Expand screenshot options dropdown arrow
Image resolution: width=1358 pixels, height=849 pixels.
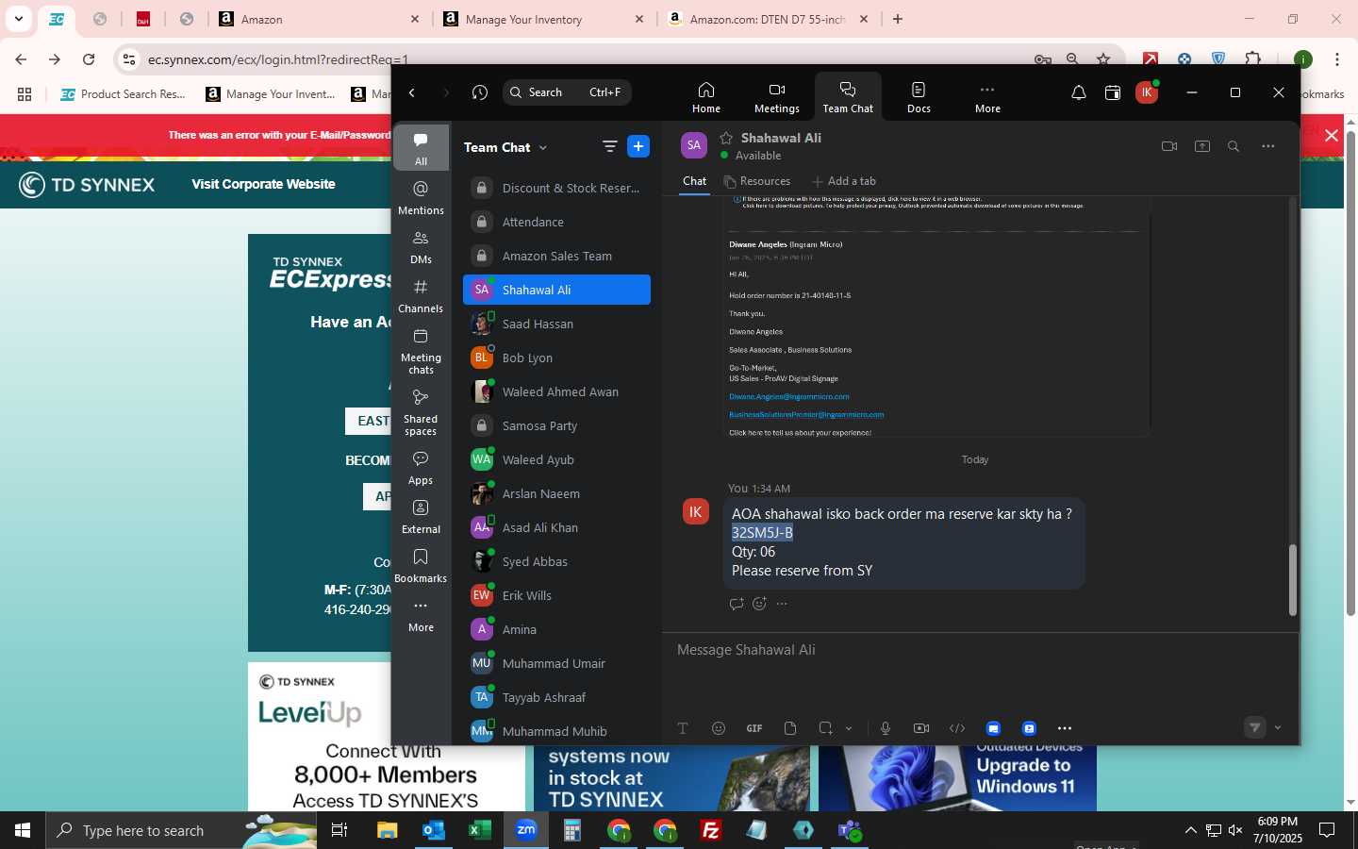[849, 728]
